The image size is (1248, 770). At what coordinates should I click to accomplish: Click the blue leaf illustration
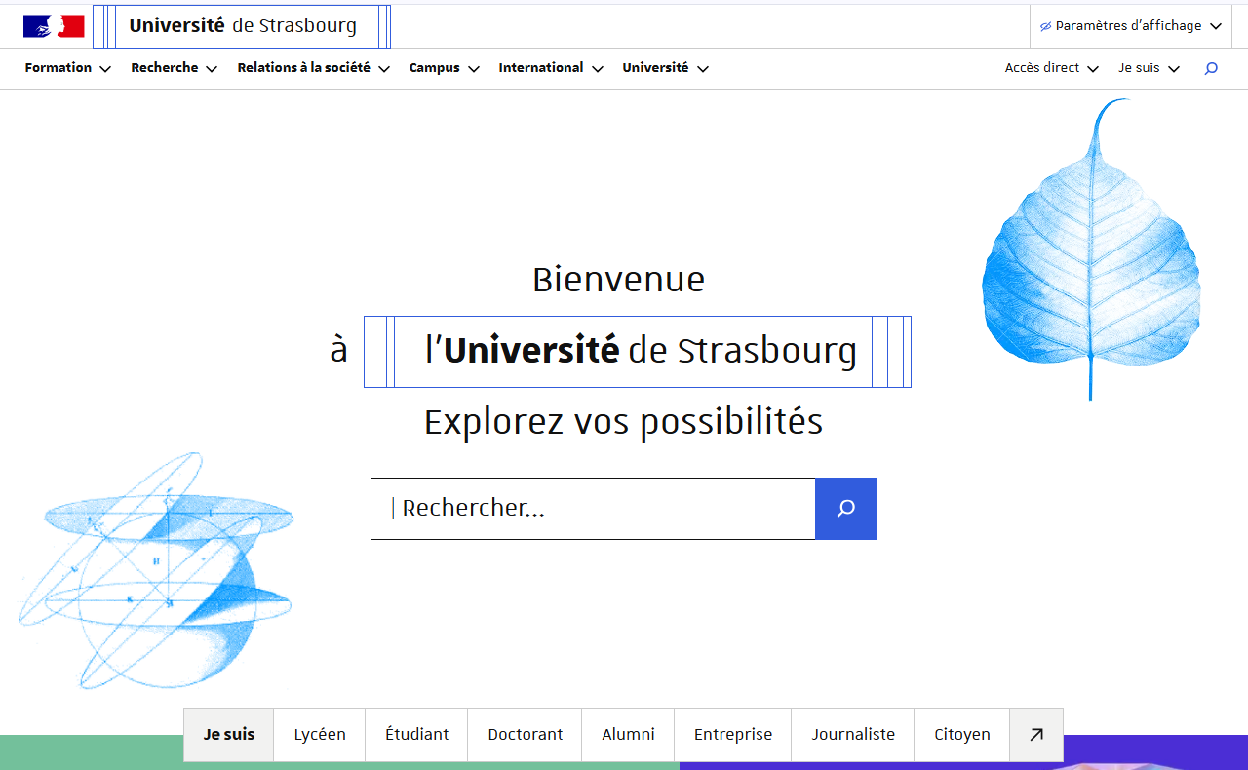tap(1090, 253)
